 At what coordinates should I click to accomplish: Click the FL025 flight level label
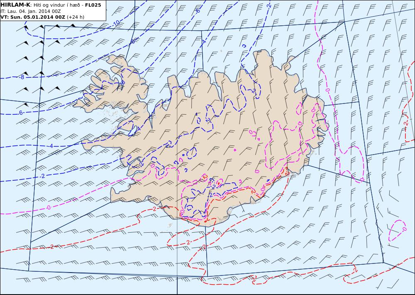click(93, 5)
